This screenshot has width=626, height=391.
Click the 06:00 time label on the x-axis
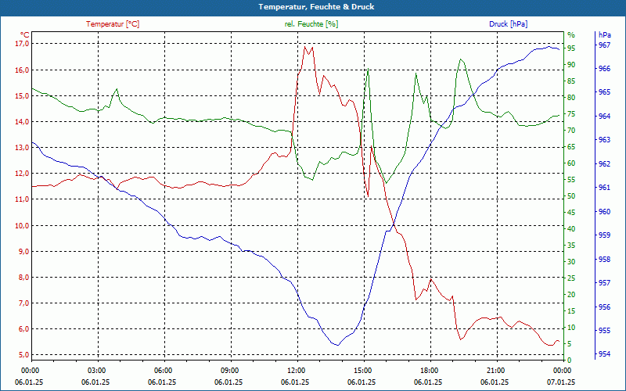pyautogui.click(x=163, y=370)
